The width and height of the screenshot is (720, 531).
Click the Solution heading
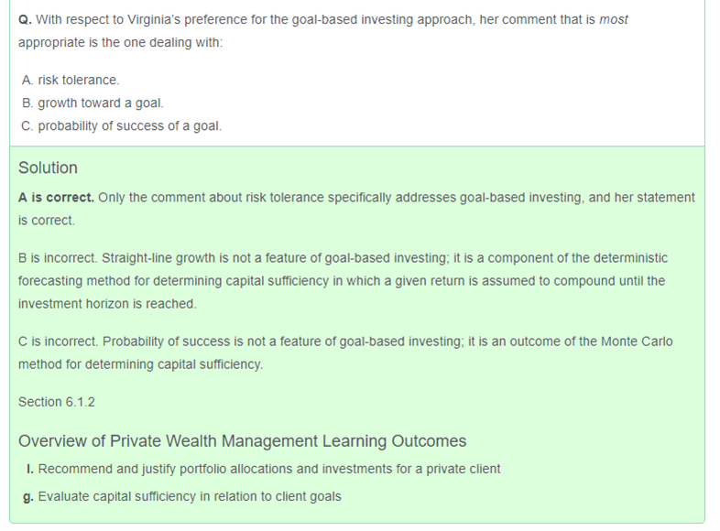coord(48,168)
